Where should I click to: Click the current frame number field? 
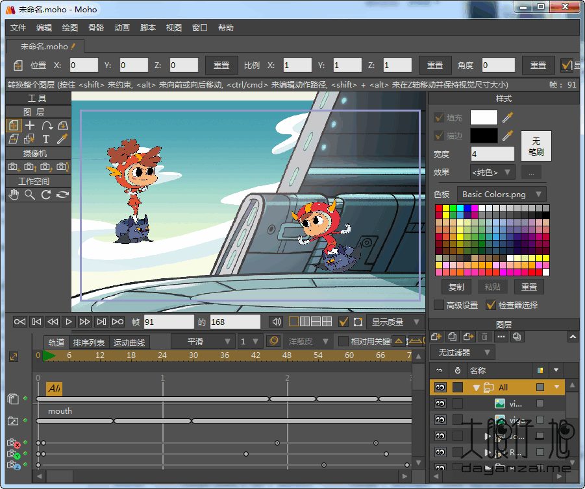tap(169, 322)
